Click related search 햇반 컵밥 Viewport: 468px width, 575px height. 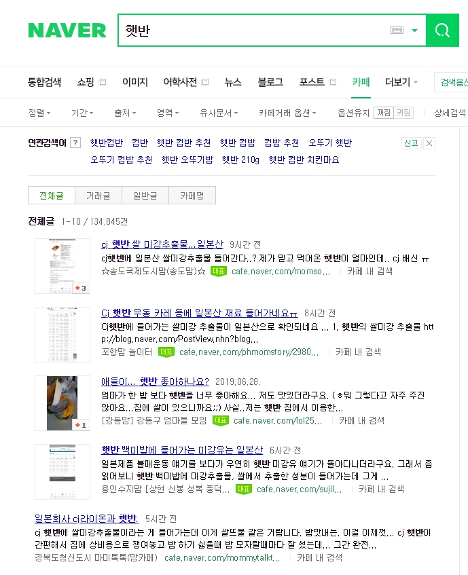click(x=237, y=143)
